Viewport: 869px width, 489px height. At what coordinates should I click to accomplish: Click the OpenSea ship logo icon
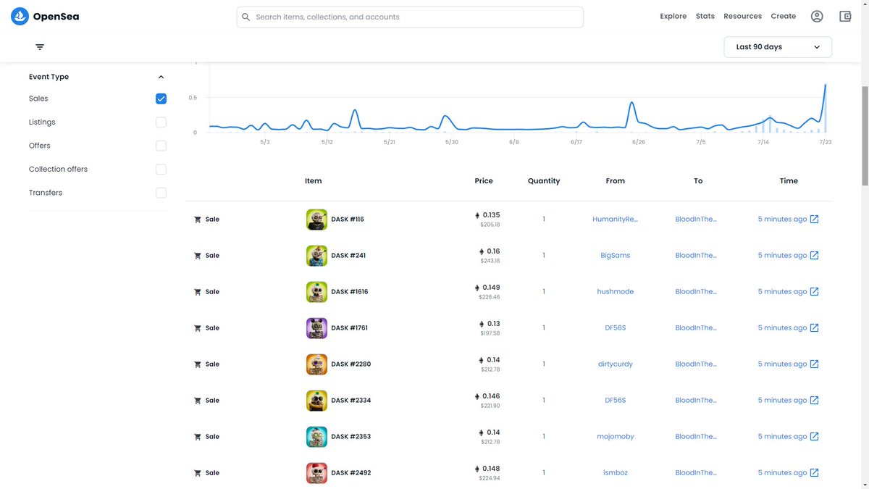click(20, 16)
